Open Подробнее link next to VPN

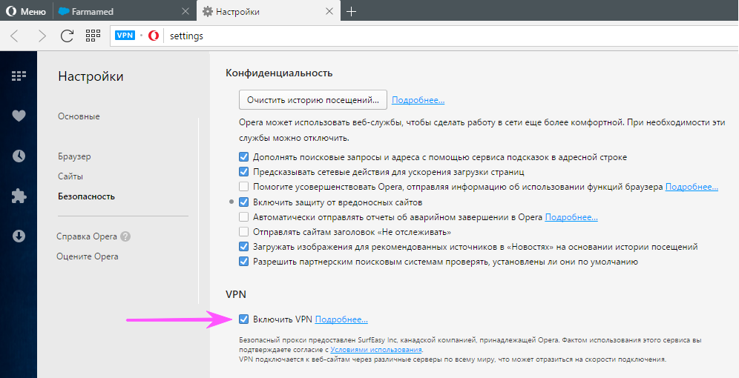pyautogui.click(x=341, y=319)
